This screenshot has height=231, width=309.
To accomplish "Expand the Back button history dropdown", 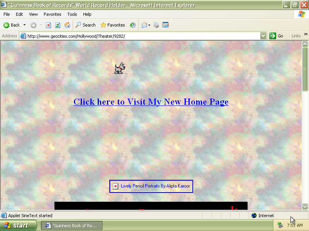I will click(x=25, y=25).
